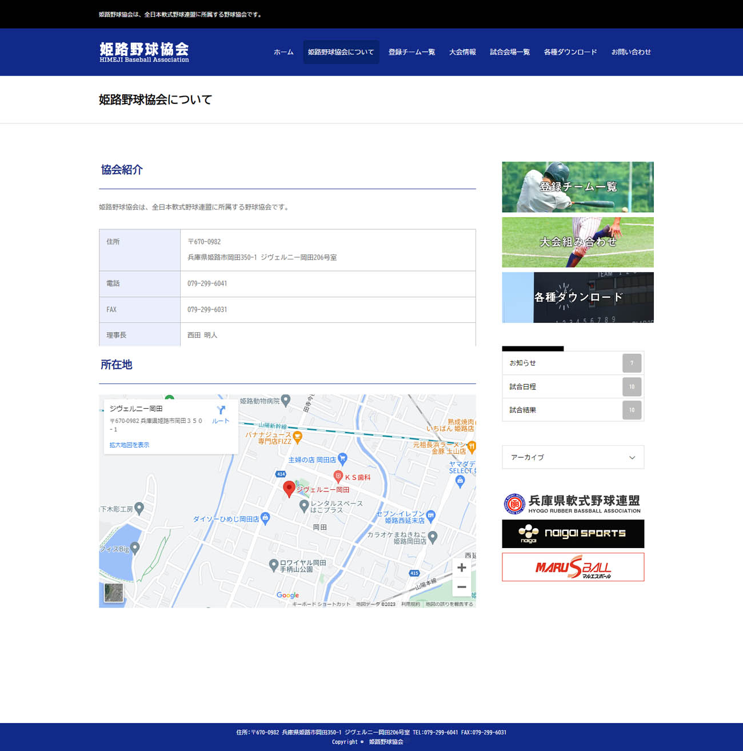
Task: Click the 姫路動物病院 map marker
Action: pyautogui.click(x=286, y=401)
